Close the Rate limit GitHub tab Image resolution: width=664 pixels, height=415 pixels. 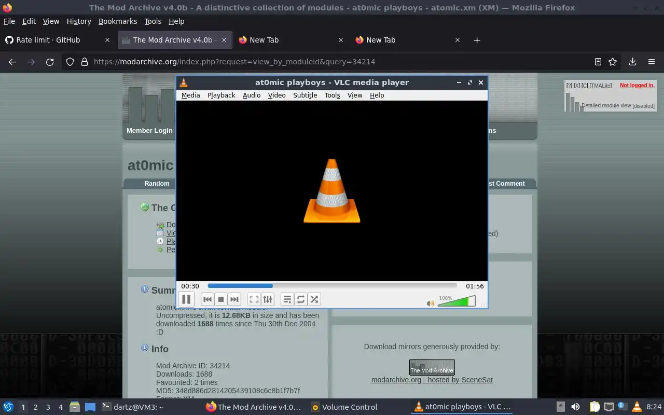(107, 40)
